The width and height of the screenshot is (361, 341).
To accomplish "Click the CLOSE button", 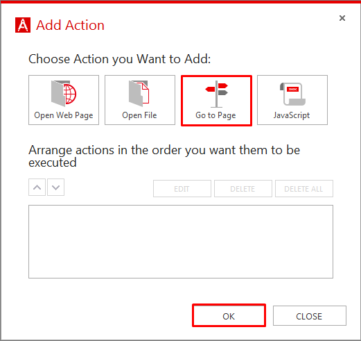I will tap(310, 316).
